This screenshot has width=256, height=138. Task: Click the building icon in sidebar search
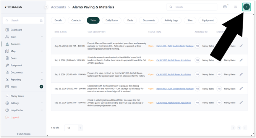coord(41,21)
